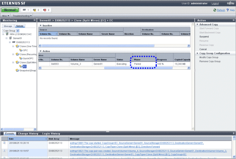236x159 pixels.
Task: Switch to the Storage tab
Action: [x=8, y=26]
